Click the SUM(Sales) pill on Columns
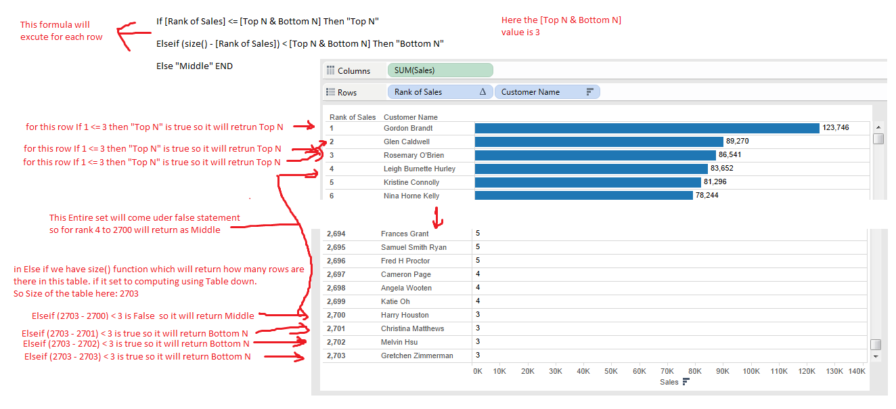This screenshot has height=409, width=896. click(441, 70)
